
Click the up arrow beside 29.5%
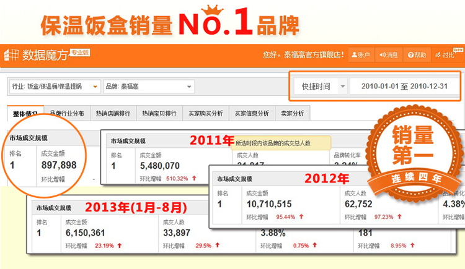click(x=218, y=245)
